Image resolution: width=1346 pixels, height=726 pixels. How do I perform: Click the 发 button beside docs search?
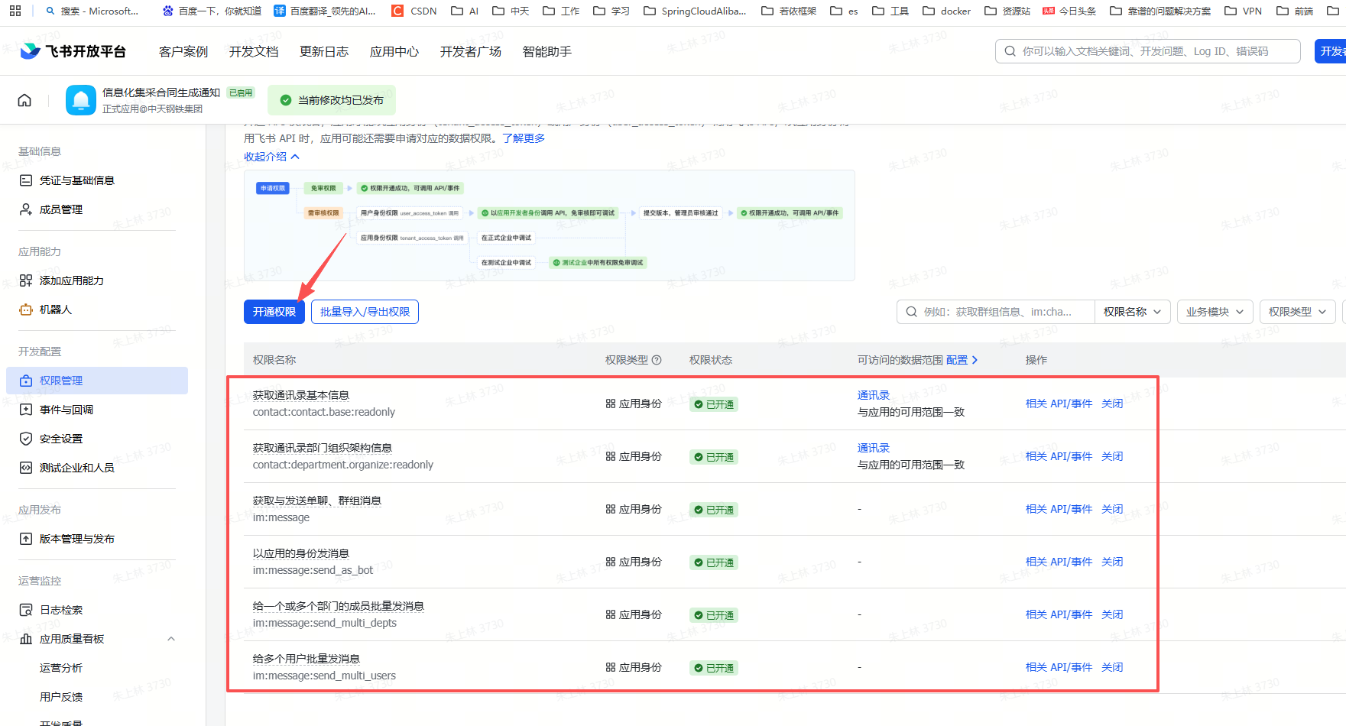tap(1331, 51)
